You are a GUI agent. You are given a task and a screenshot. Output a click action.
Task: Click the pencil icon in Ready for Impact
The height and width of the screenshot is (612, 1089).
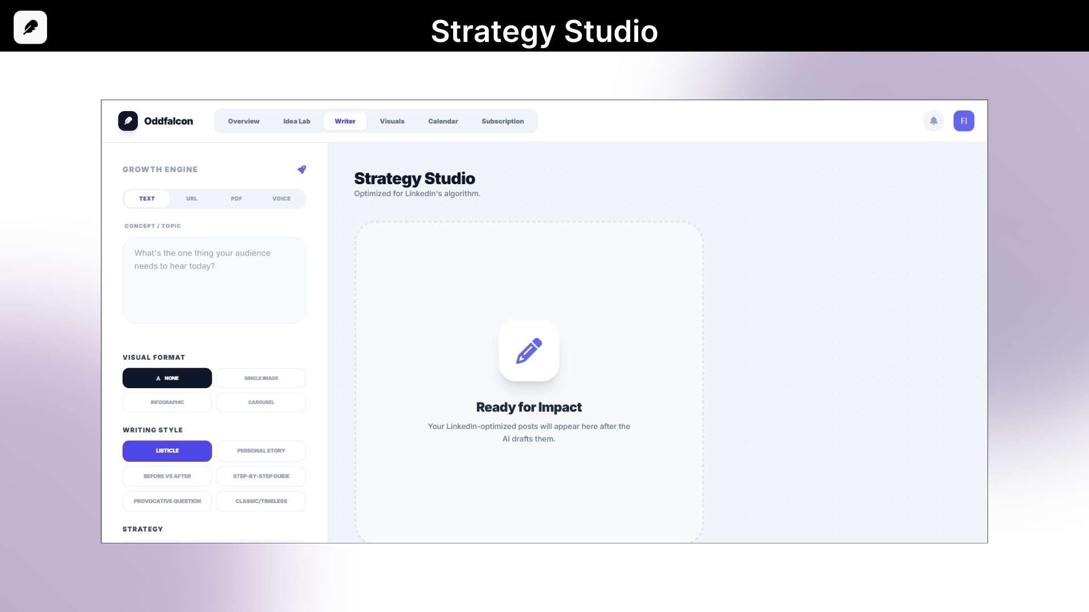click(529, 351)
